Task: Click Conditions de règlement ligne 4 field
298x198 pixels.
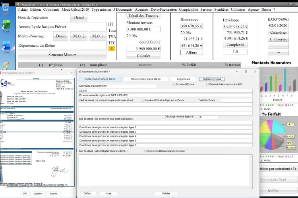Action: [166, 136]
